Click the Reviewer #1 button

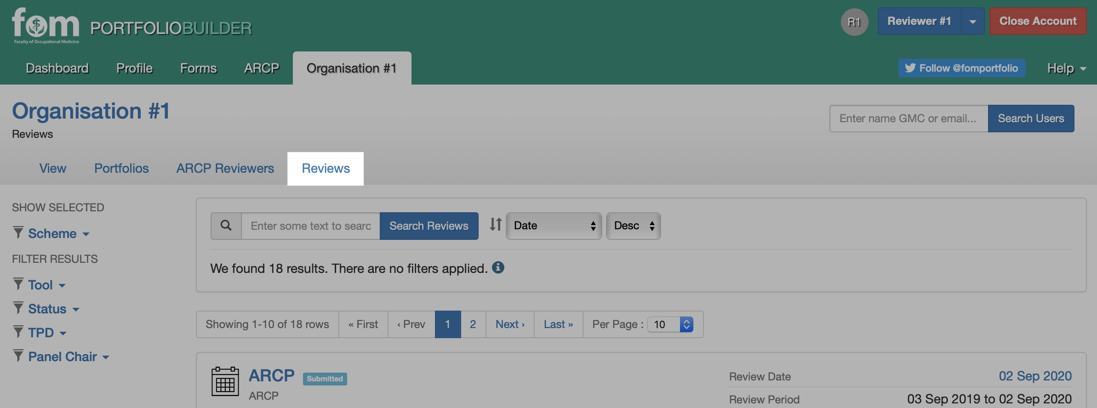click(x=920, y=21)
